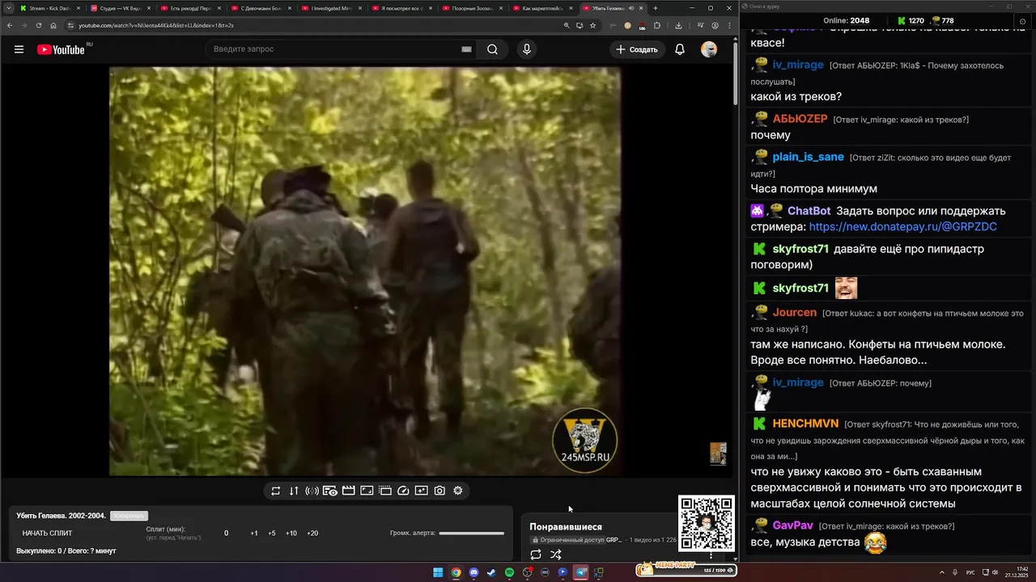Open Windows Start button
The image size is (1036, 582).
click(438, 572)
